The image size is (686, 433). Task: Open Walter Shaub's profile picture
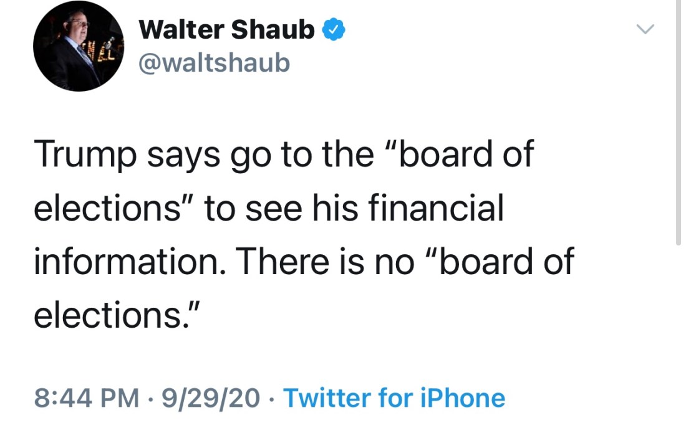(79, 47)
